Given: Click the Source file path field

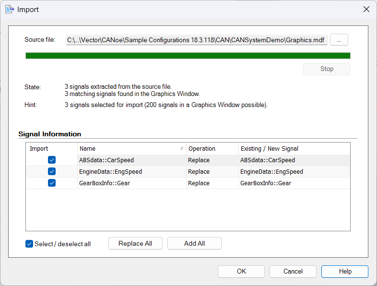Looking at the screenshot, I should coord(197,40).
